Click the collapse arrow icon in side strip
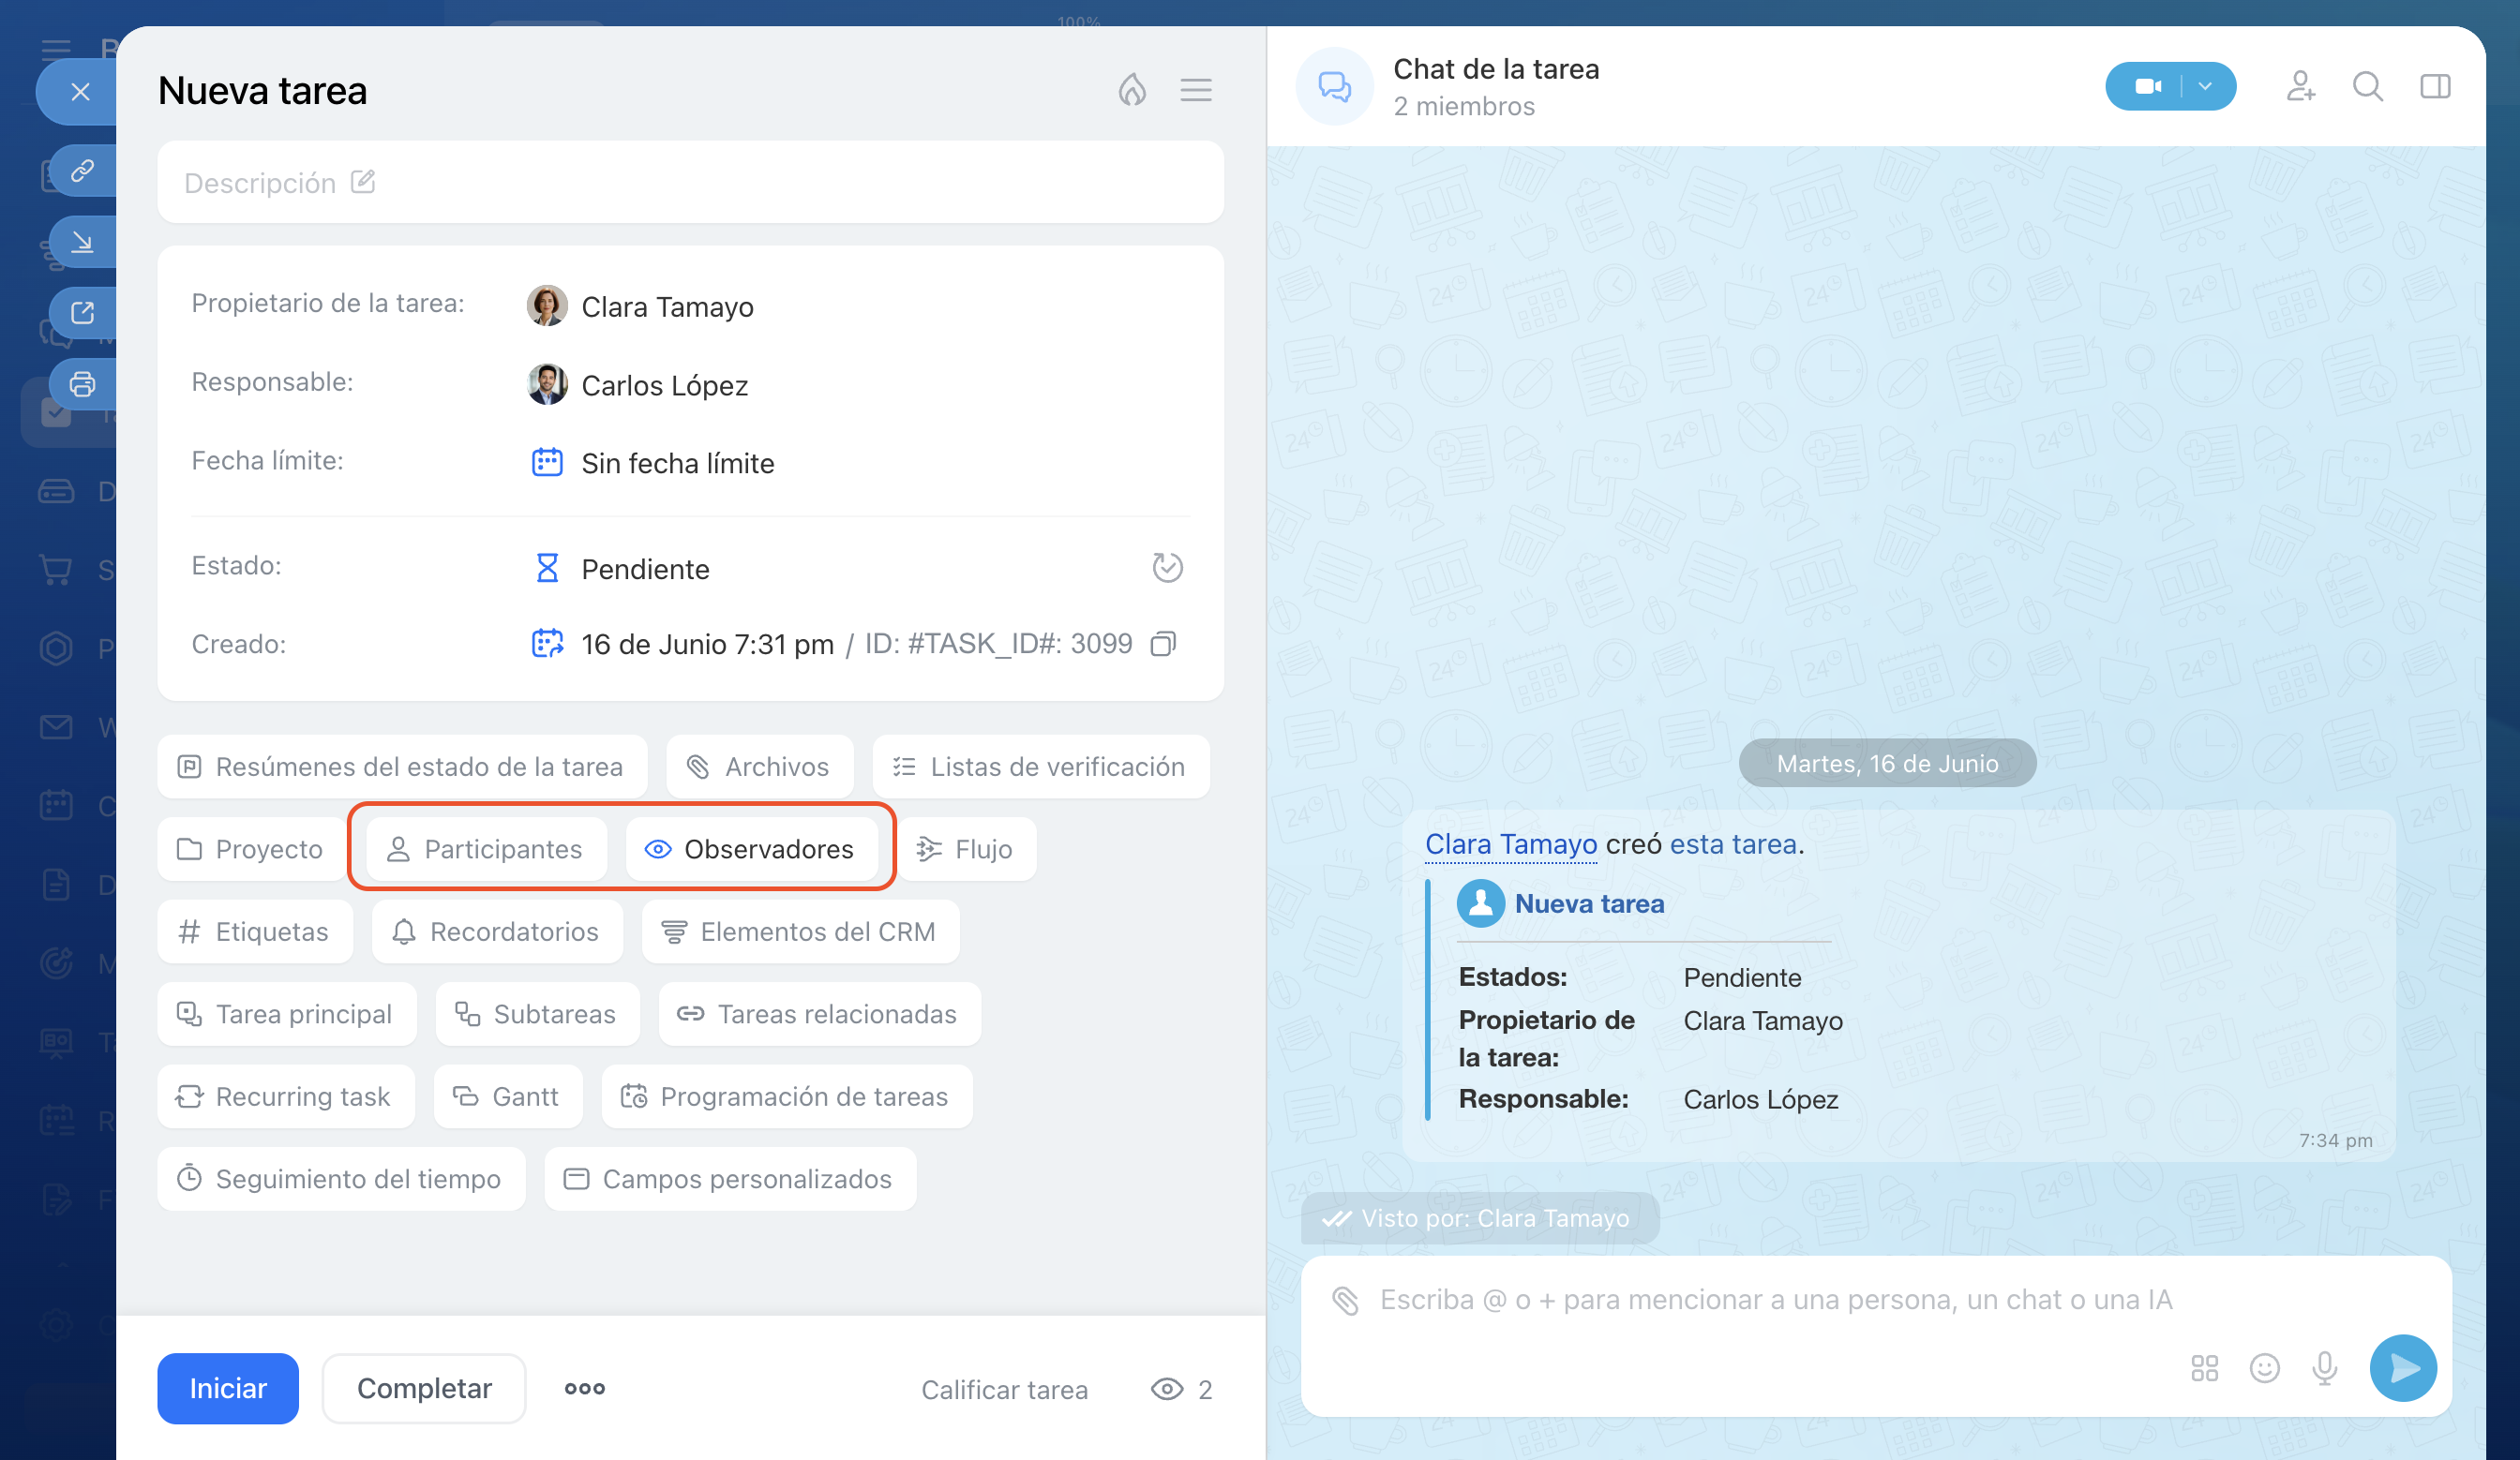This screenshot has width=2520, height=1460. coord(83,242)
